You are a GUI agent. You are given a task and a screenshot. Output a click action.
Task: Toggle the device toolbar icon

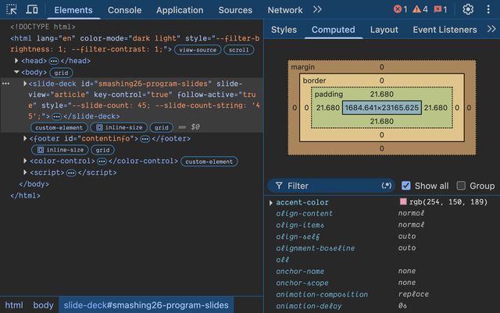pos(31,9)
